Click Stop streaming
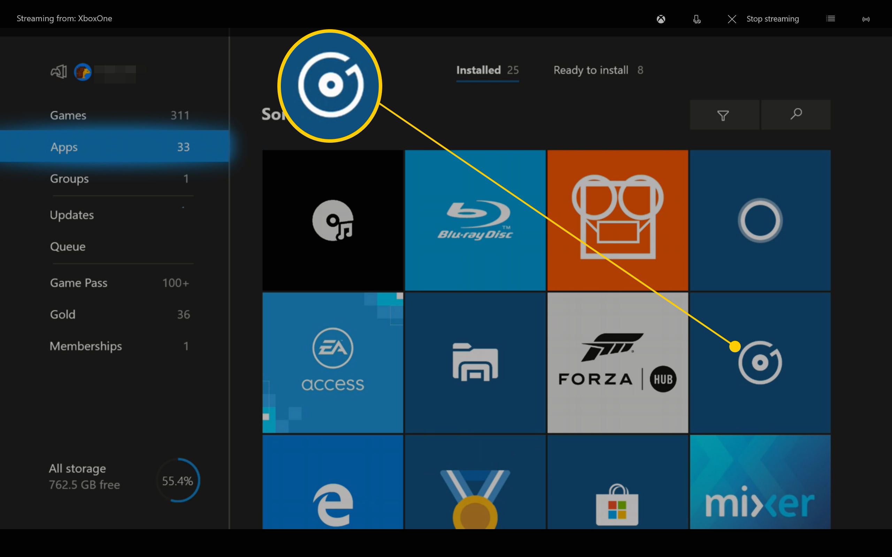 (772, 19)
